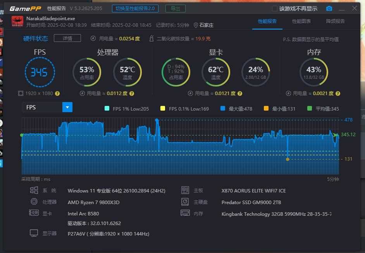Click the power icon beside 用电量 0.0254 度
This screenshot has height=253, width=365.
click(x=93, y=38)
